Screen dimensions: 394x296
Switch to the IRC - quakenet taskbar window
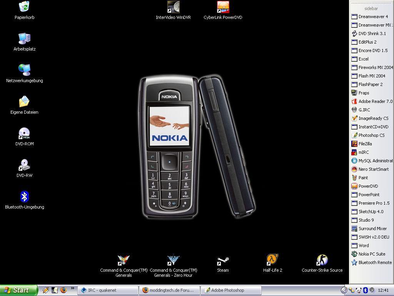(x=108, y=290)
